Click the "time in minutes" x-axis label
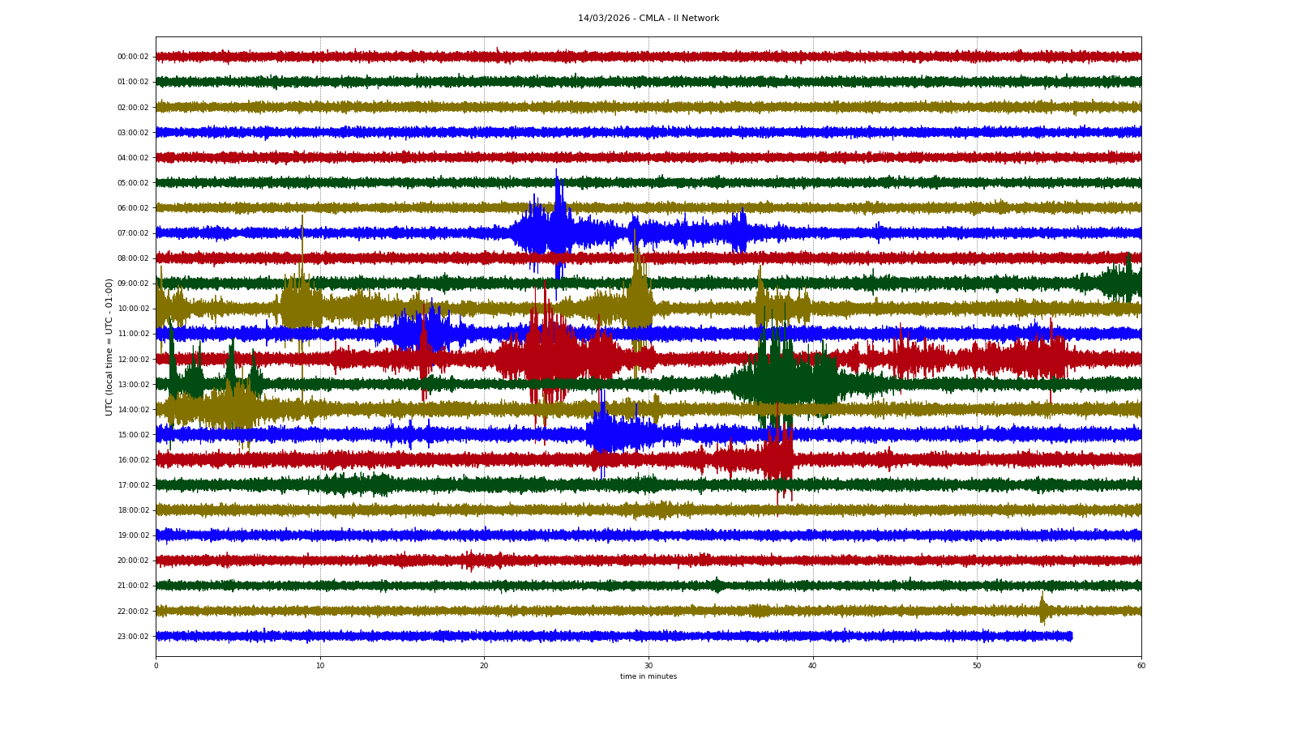 click(x=648, y=676)
